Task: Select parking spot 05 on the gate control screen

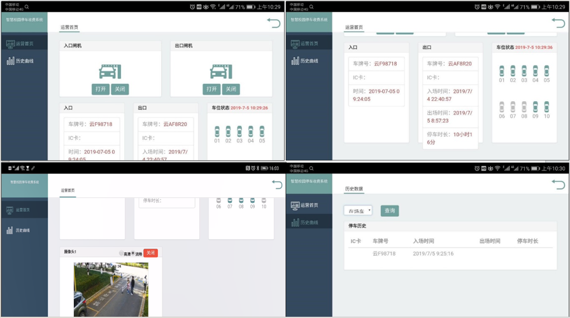Action: pos(262,134)
